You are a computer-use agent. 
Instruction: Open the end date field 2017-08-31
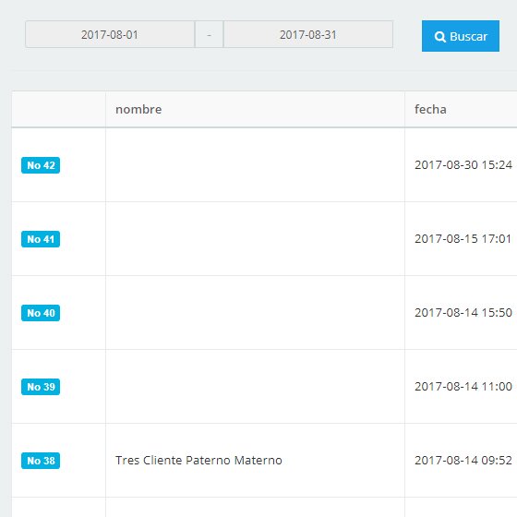[308, 34]
